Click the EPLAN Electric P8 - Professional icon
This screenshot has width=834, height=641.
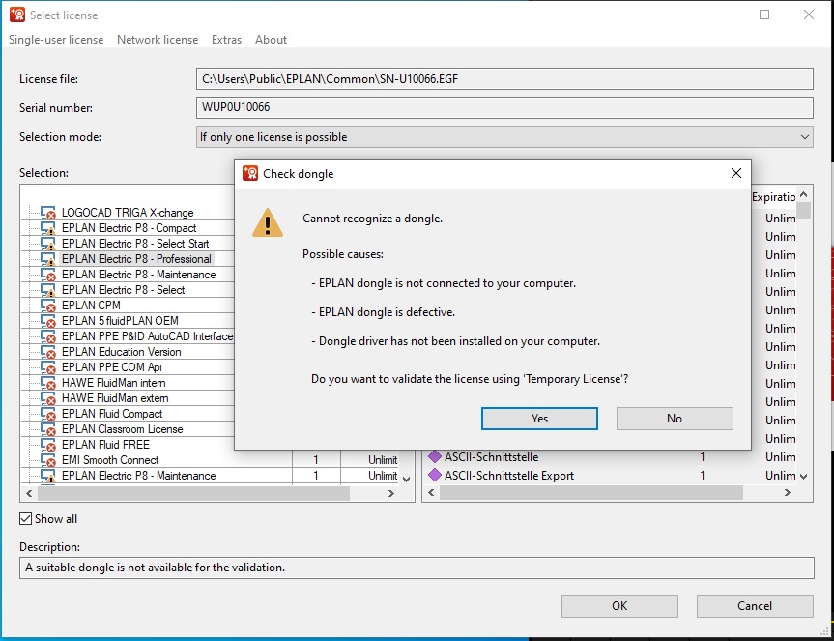tap(48, 259)
